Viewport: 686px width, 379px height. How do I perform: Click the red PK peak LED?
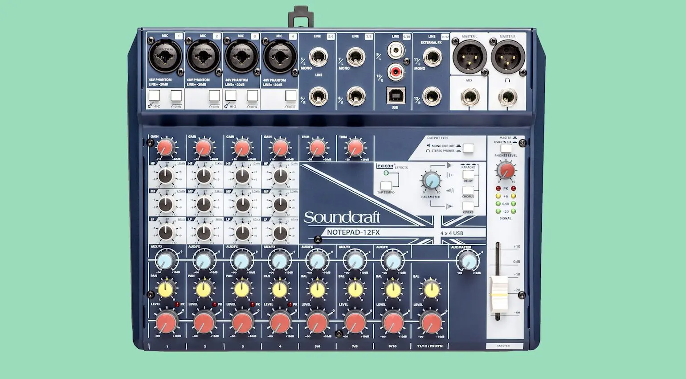click(498, 188)
